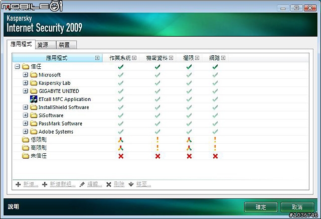Viewport: 321px width, 219px height.
Task: Cancel with the 取消 button
Action: (x=297, y=207)
